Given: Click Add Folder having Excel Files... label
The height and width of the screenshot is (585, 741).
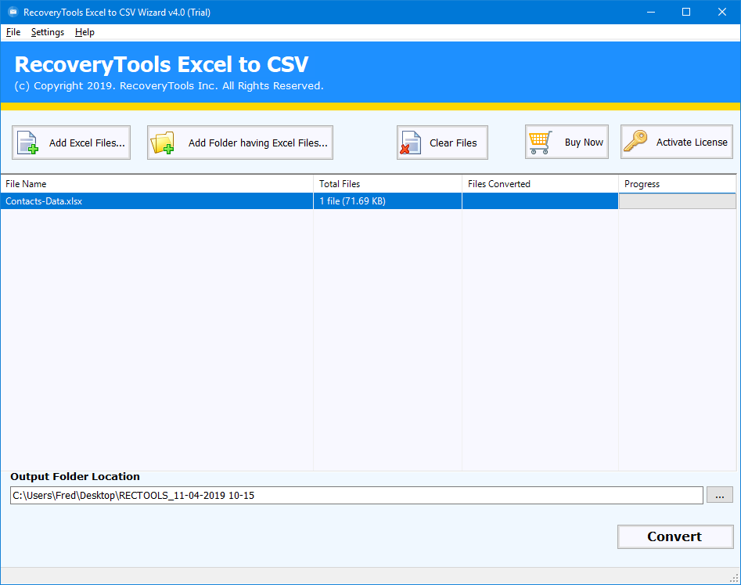Looking at the screenshot, I should pyautogui.click(x=258, y=143).
